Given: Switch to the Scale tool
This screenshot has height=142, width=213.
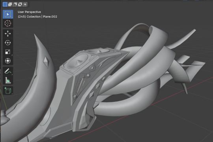Looking at the screenshot, I should (x=8, y=52).
